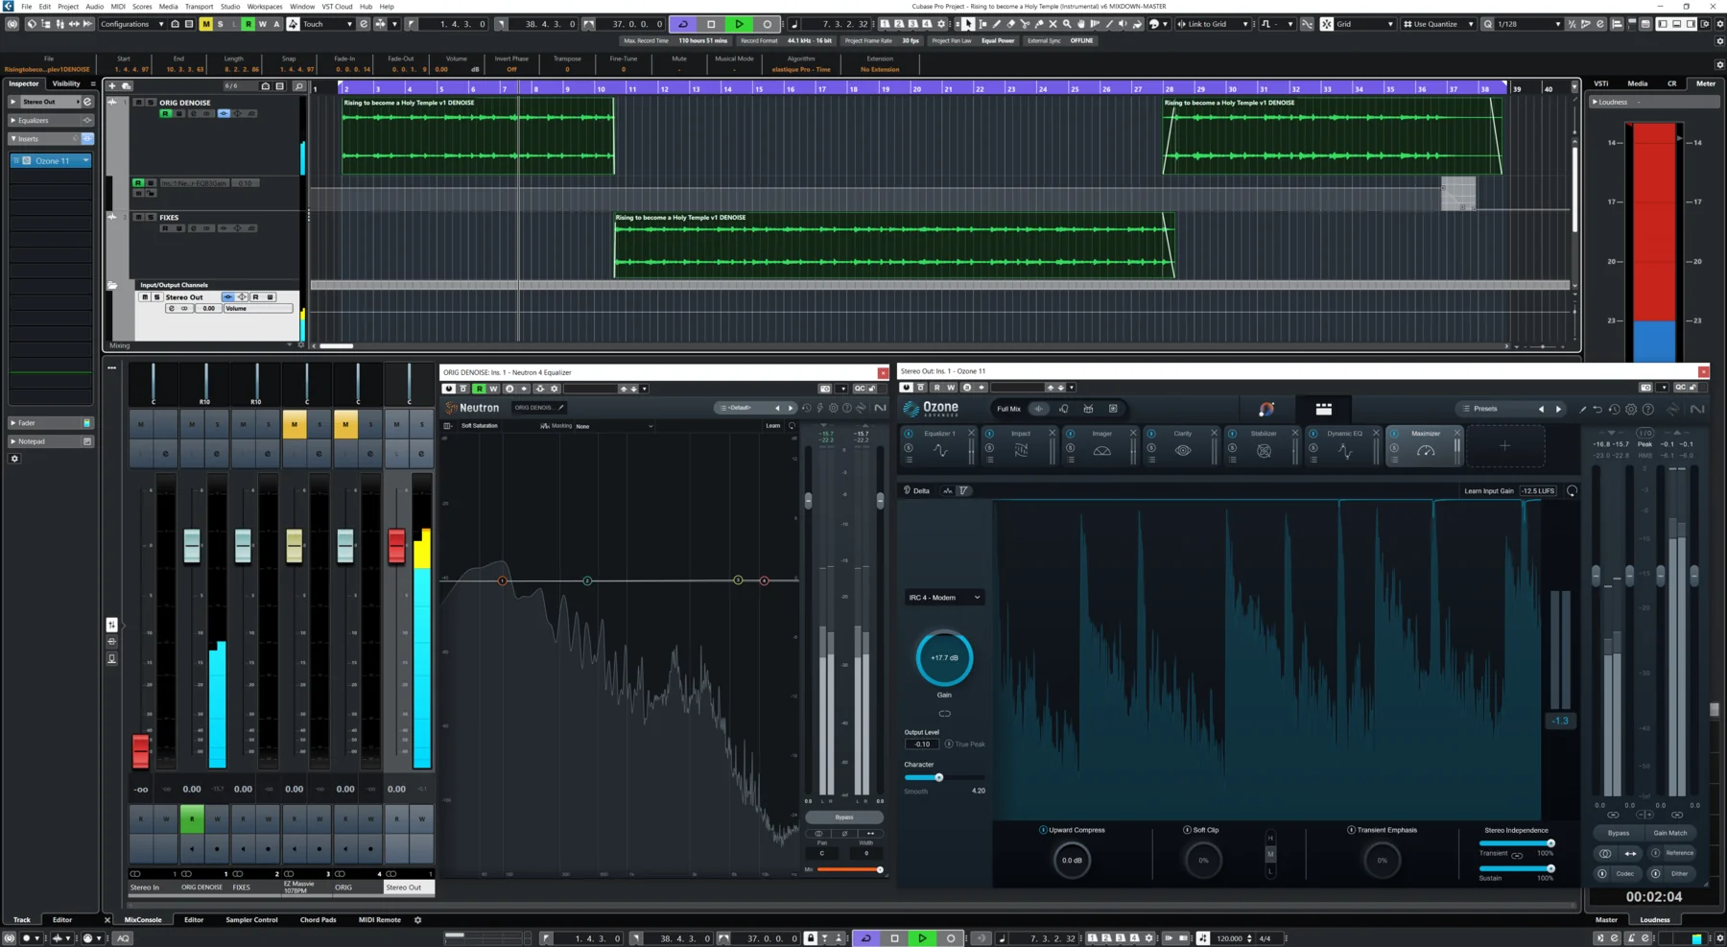This screenshot has height=947, width=1727.
Task: Click the undo arrow icon in Ozone
Action: tap(1596, 409)
